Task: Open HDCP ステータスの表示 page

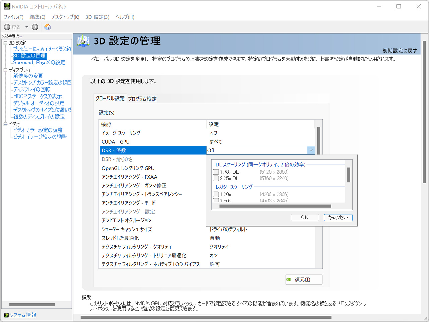Action: pos(38,96)
